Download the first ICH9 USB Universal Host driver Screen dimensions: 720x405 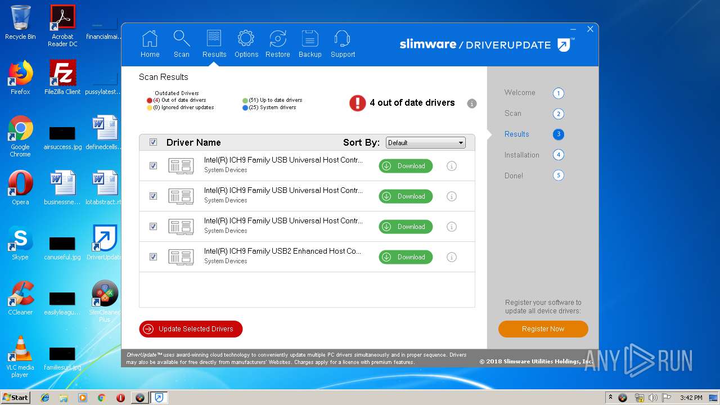tap(406, 166)
